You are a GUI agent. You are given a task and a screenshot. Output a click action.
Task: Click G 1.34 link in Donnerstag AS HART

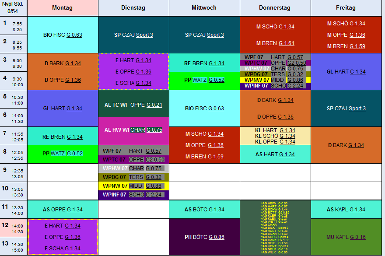pos(287,154)
